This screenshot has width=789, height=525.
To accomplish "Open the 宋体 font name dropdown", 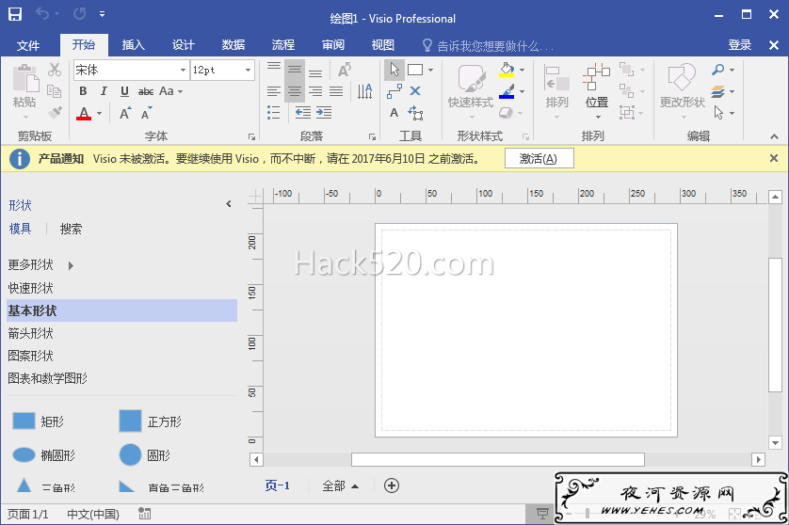I will click(x=184, y=70).
